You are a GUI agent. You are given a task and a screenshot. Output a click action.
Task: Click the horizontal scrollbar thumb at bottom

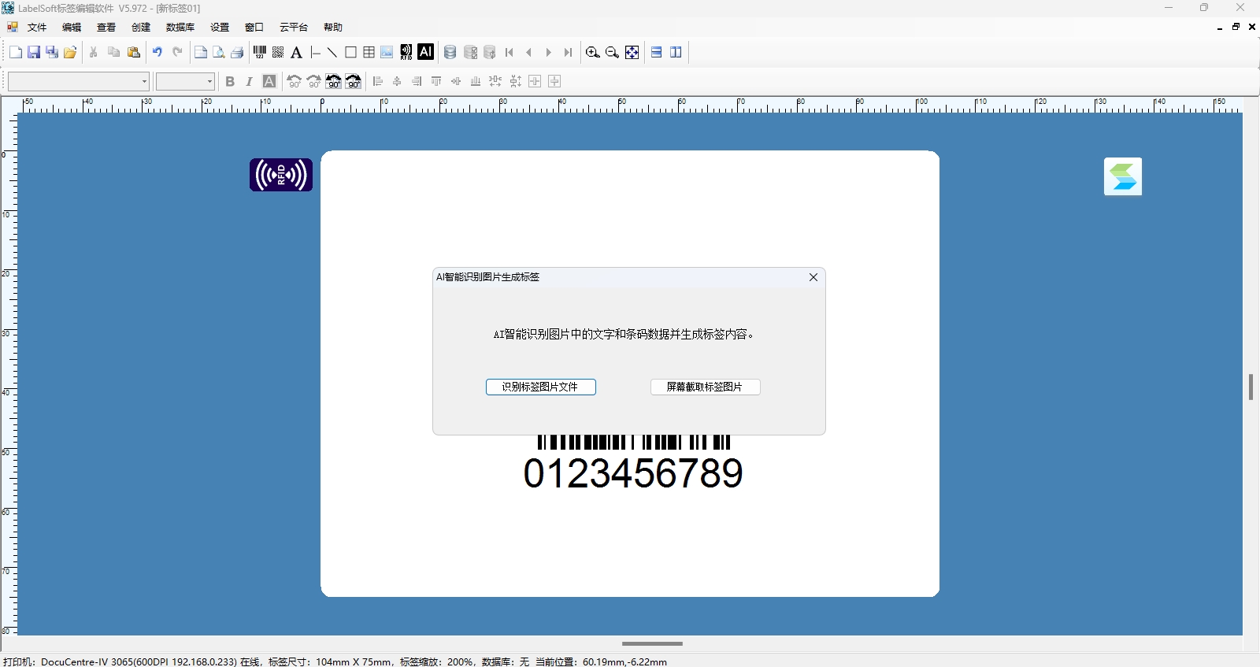[652, 643]
